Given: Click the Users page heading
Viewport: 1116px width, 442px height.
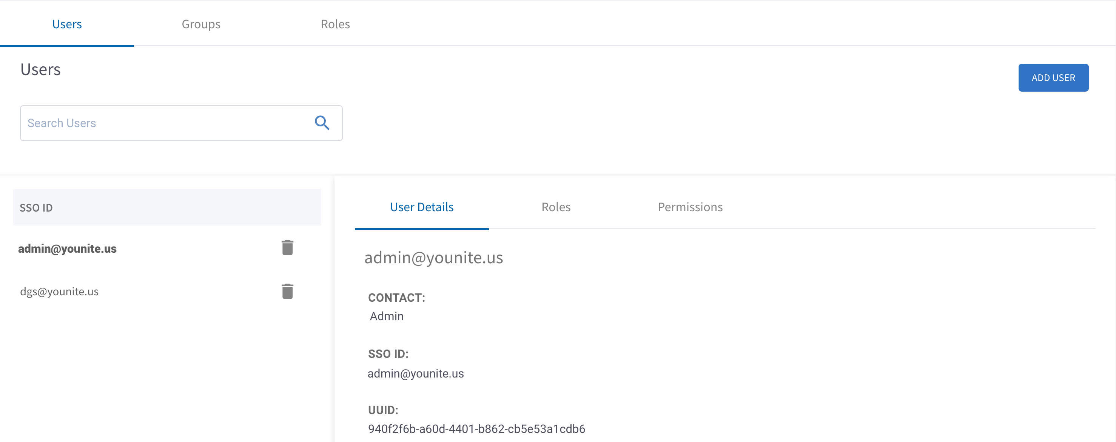Looking at the screenshot, I should click(41, 69).
